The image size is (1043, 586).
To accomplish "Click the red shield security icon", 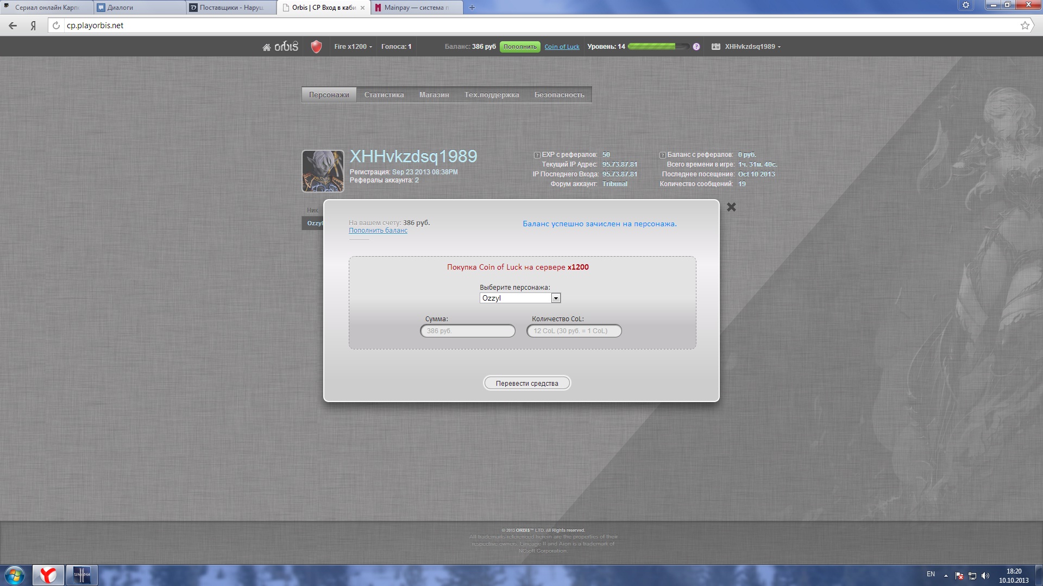I will coord(316,47).
